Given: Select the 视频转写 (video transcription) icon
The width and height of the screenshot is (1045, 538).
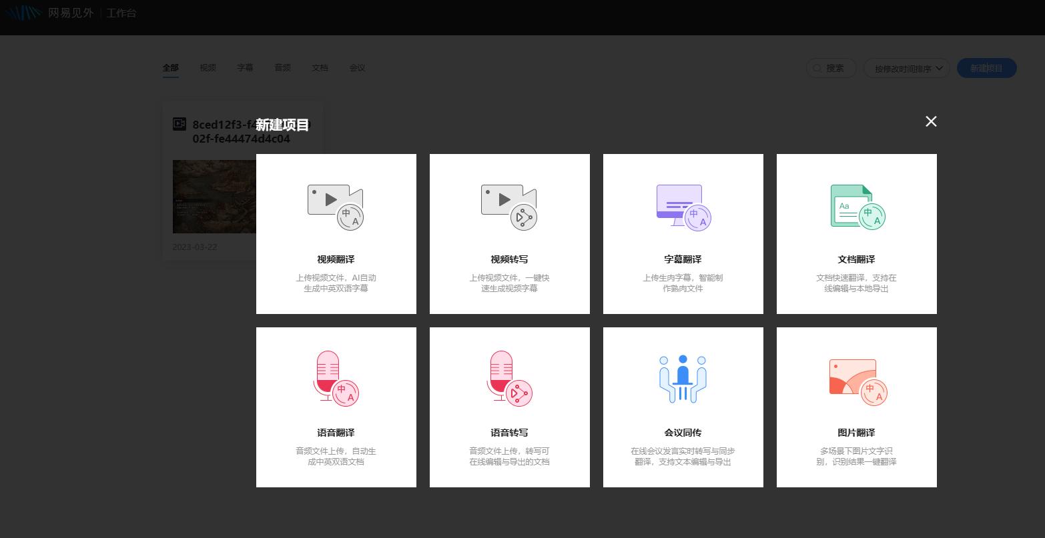Looking at the screenshot, I should click(x=509, y=207).
